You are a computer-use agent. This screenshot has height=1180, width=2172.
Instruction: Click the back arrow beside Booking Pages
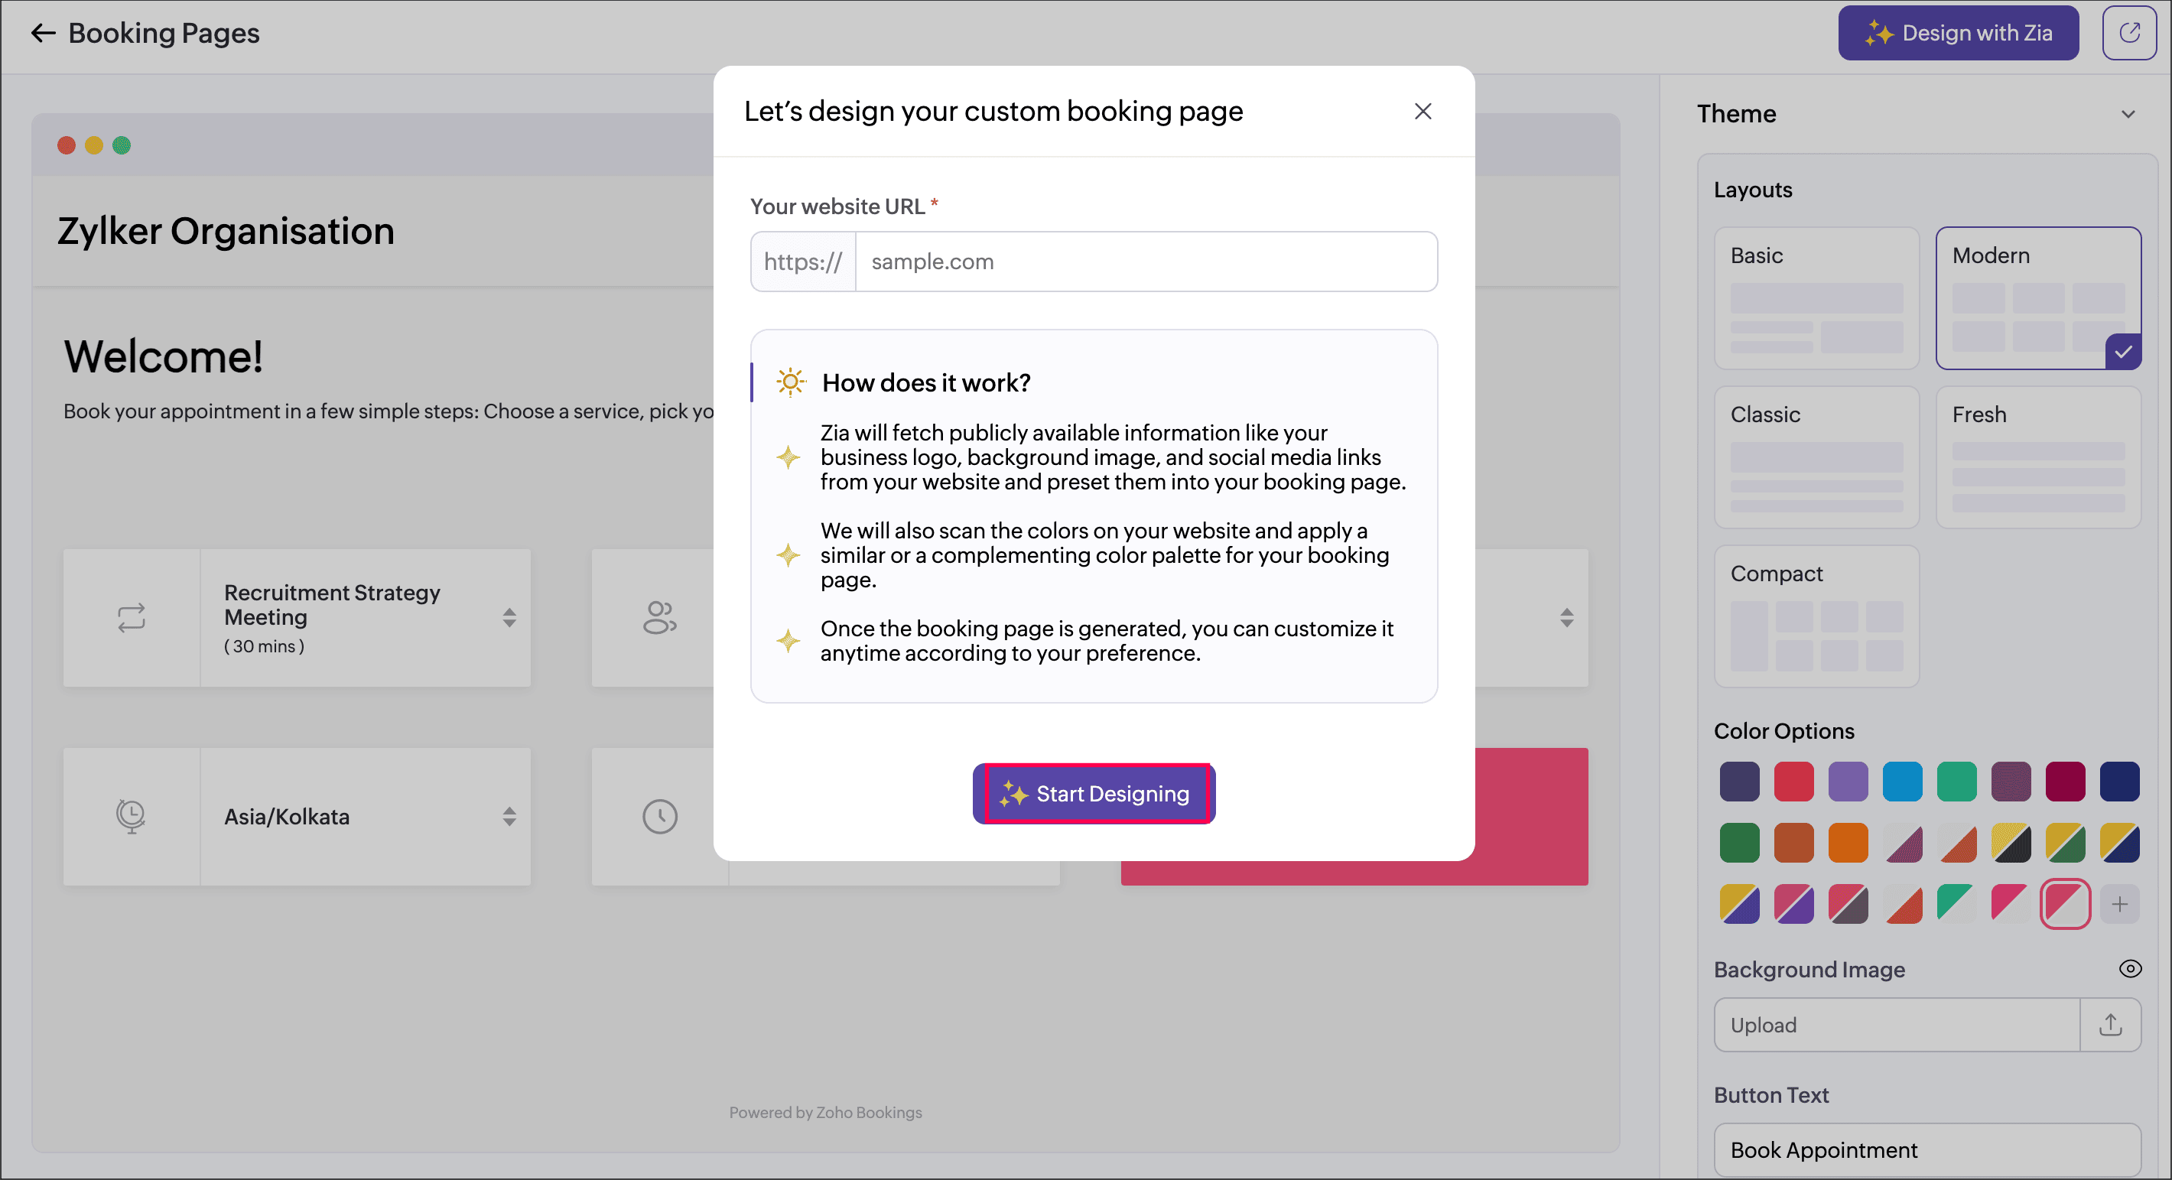[x=42, y=33]
